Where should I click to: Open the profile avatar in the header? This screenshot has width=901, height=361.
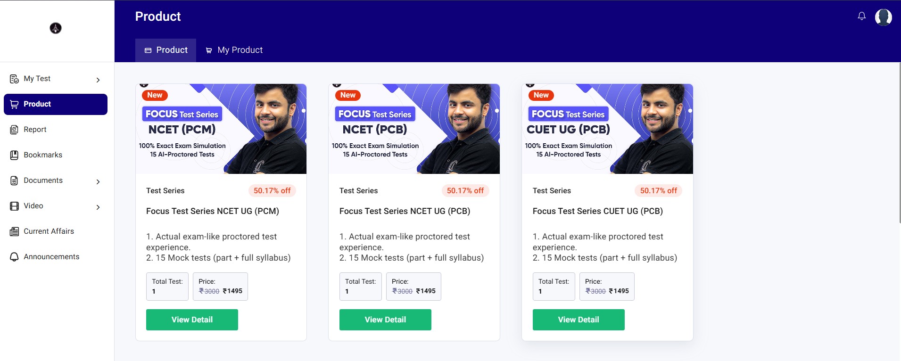coord(884,17)
